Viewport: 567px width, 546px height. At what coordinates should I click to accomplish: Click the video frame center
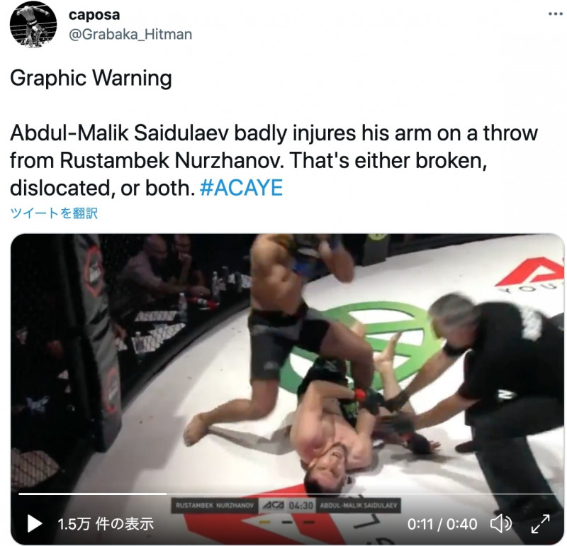tap(288, 389)
